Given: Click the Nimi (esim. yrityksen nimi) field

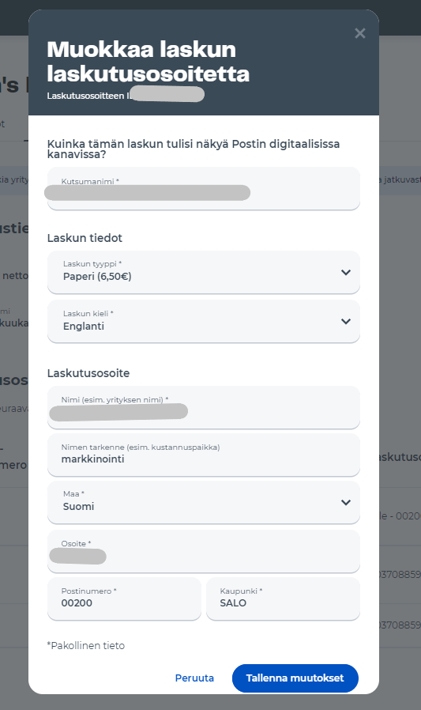Looking at the screenshot, I should 204,407.
